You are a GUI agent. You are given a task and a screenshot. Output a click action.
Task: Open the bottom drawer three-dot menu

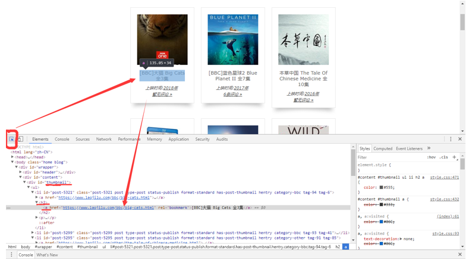point(11,255)
